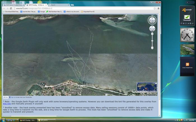
Task: Pan the map up with move joystick
Action: 152,27
